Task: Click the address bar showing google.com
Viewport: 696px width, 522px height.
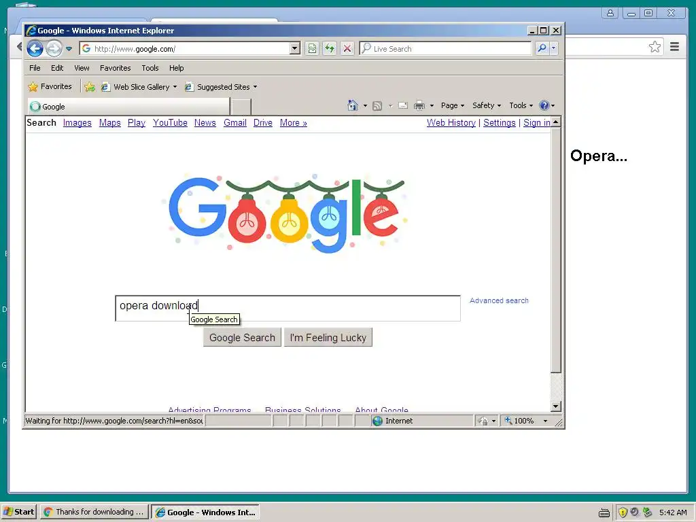Action: click(x=185, y=48)
